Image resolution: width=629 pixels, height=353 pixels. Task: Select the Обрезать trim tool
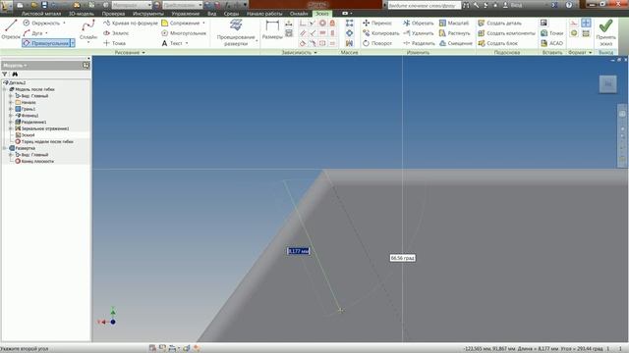click(418, 24)
